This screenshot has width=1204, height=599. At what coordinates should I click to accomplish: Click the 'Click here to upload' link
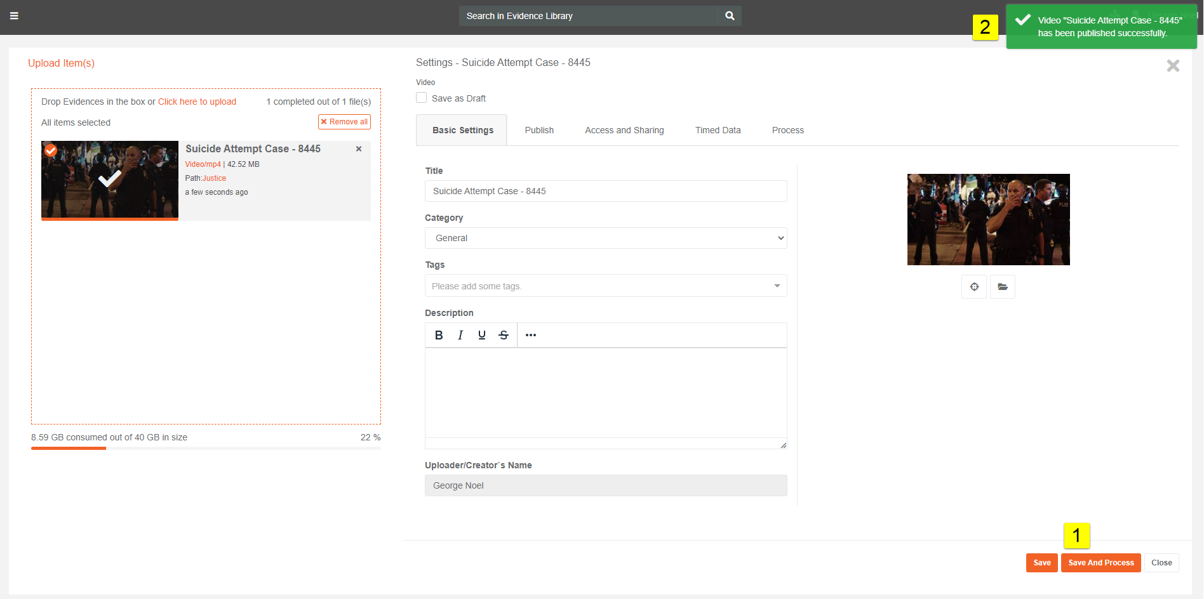(x=197, y=102)
